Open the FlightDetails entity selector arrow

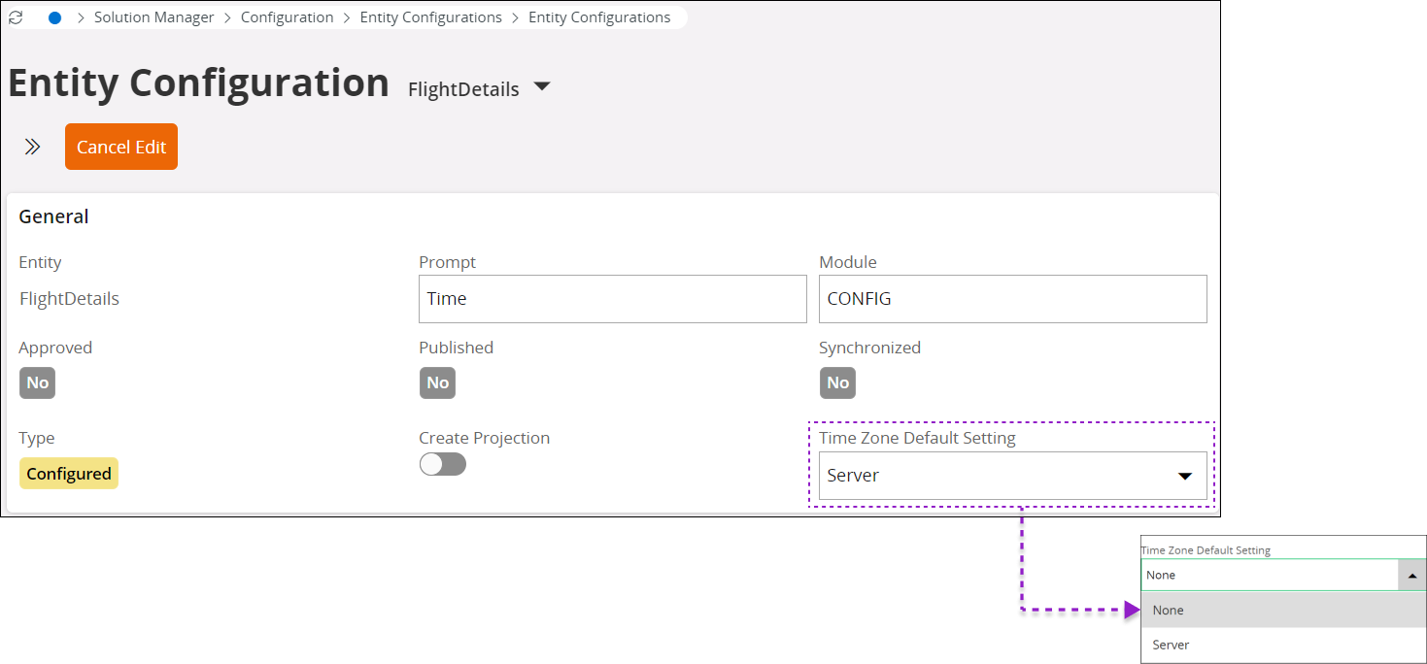pyautogui.click(x=543, y=87)
